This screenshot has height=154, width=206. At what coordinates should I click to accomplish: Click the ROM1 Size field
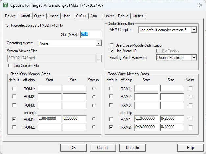pyautogui.click(x=75, y=88)
